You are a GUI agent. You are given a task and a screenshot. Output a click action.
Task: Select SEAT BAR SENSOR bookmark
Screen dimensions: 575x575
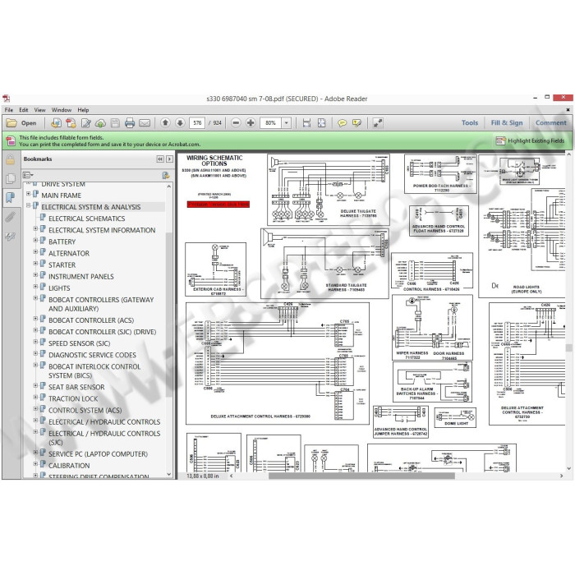click(76, 387)
